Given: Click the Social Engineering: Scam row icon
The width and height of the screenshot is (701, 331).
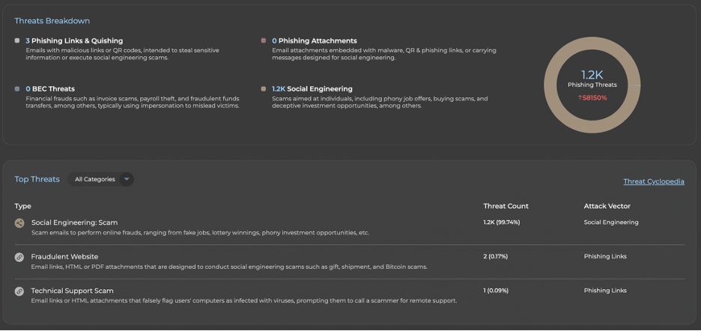Looking at the screenshot, I should pos(19,223).
